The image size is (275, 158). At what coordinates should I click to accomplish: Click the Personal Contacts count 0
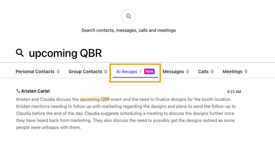pos(58,71)
